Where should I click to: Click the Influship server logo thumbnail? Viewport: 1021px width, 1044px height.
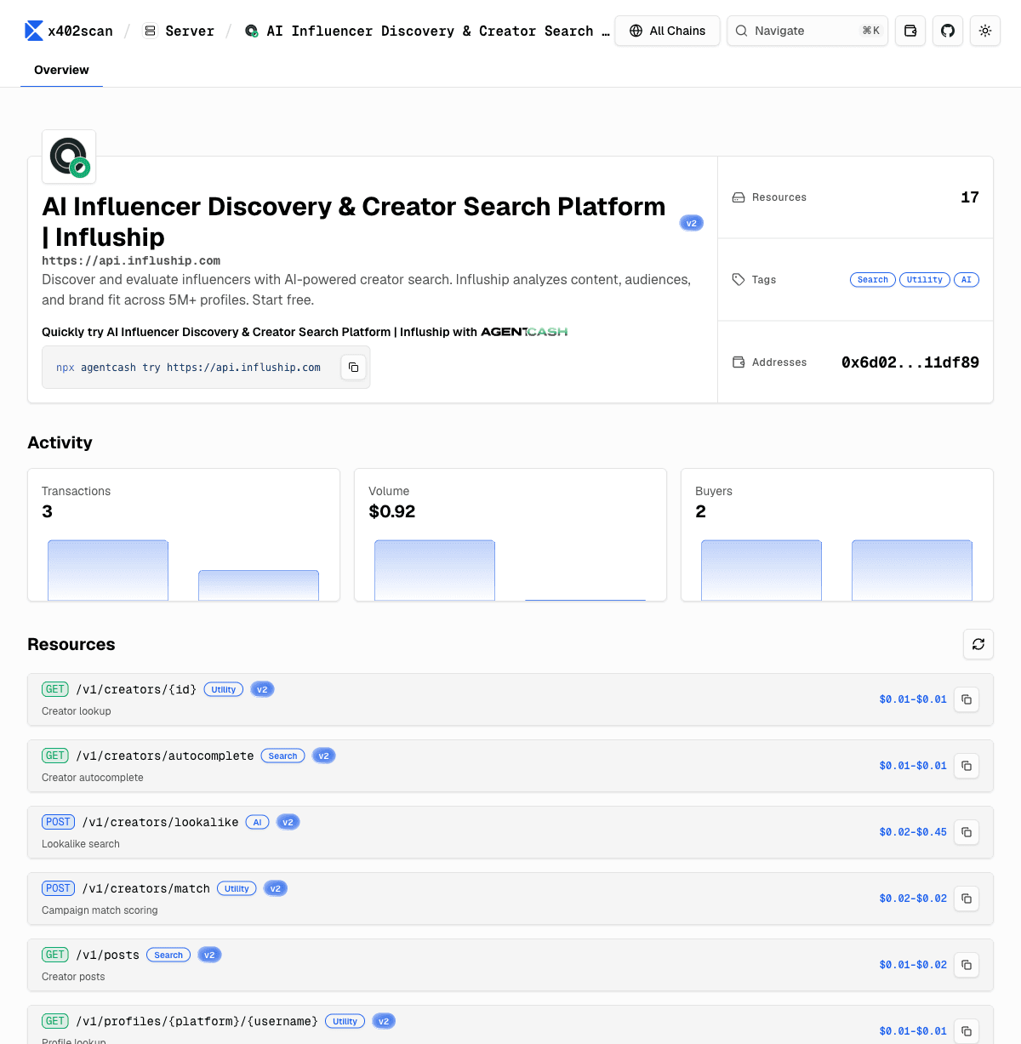[x=69, y=157]
